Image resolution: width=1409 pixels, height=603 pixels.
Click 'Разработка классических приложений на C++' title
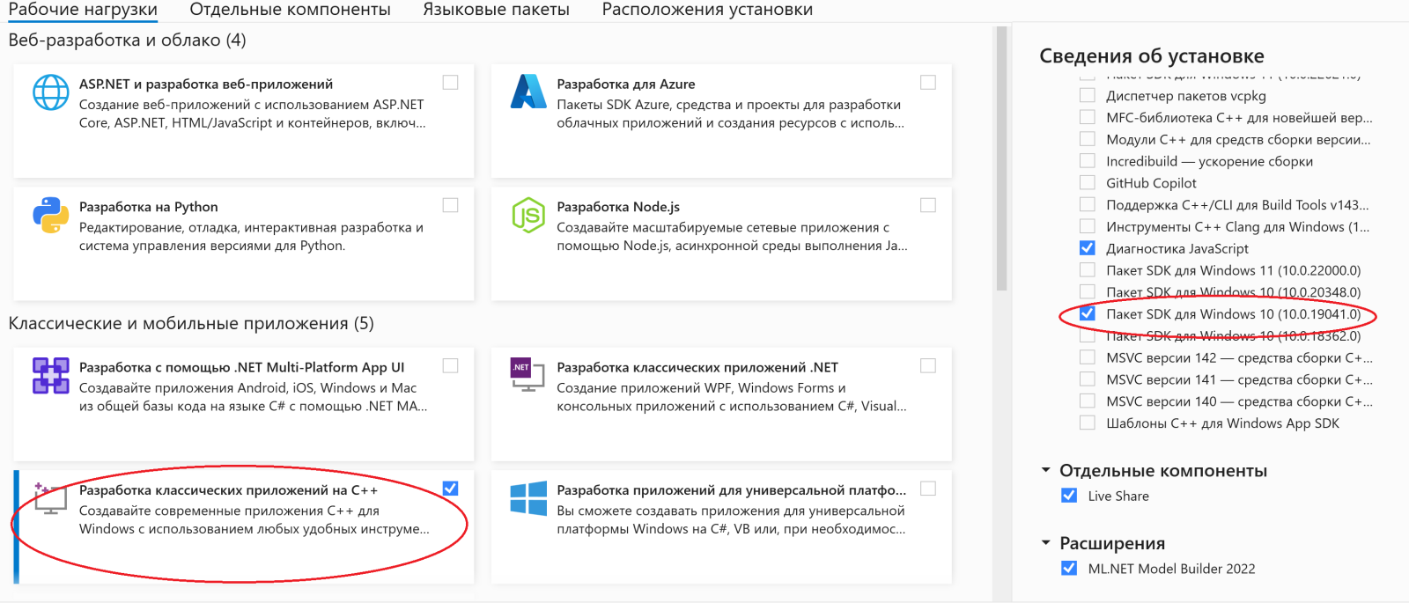[x=229, y=490]
